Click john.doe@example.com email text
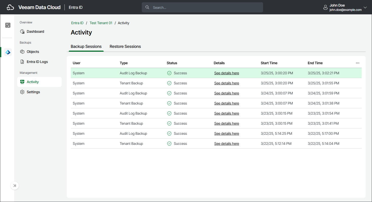This screenshot has width=372, height=202. (x=345, y=10)
